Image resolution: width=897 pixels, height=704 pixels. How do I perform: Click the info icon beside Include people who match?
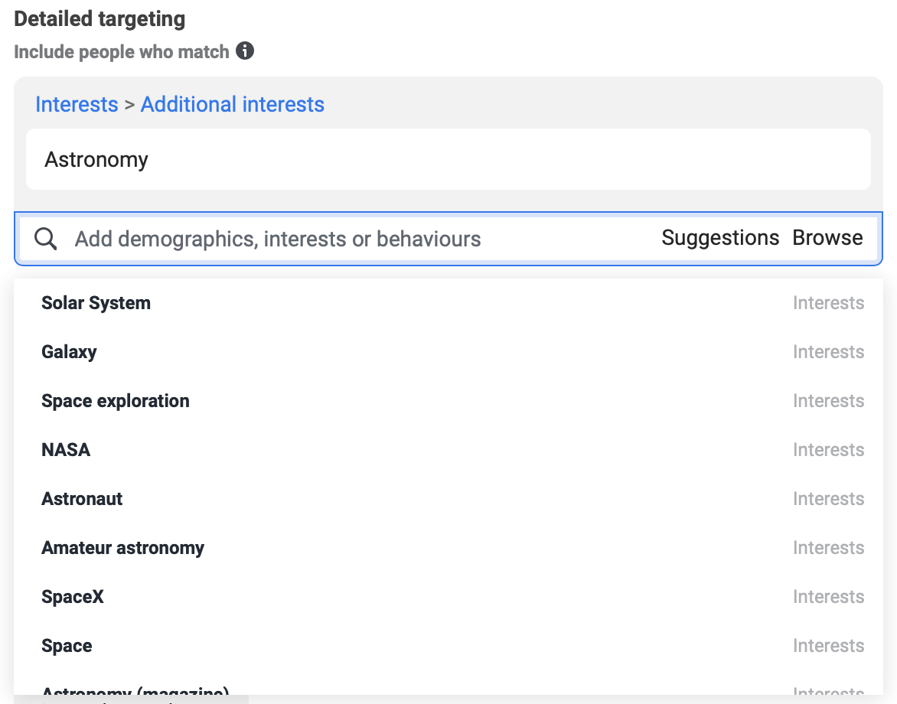[x=245, y=51]
